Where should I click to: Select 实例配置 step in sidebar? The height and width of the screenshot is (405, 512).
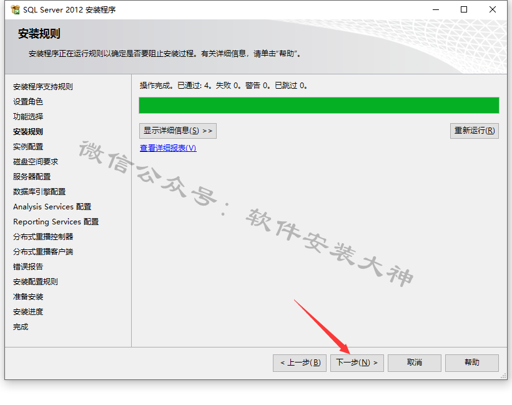point(28,147)
